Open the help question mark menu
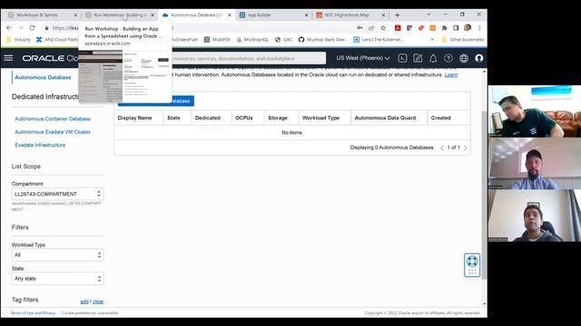581x326 pixels. 448,58
